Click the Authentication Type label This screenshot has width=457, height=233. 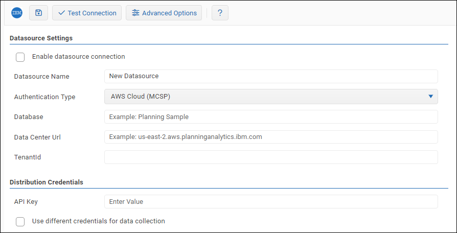tap(44, 97)
